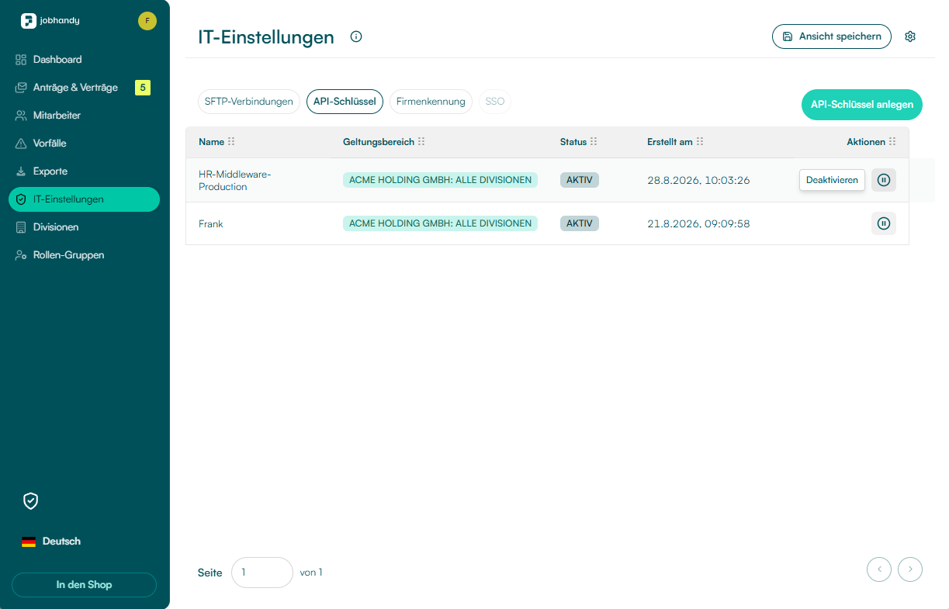Viewport: 949px width, 609px height.
Task: Click the In den Shop button
Action: pos(84,585)
